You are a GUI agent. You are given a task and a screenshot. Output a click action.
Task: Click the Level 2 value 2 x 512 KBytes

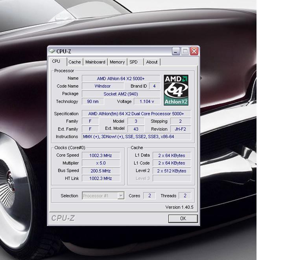coord(172,171)
